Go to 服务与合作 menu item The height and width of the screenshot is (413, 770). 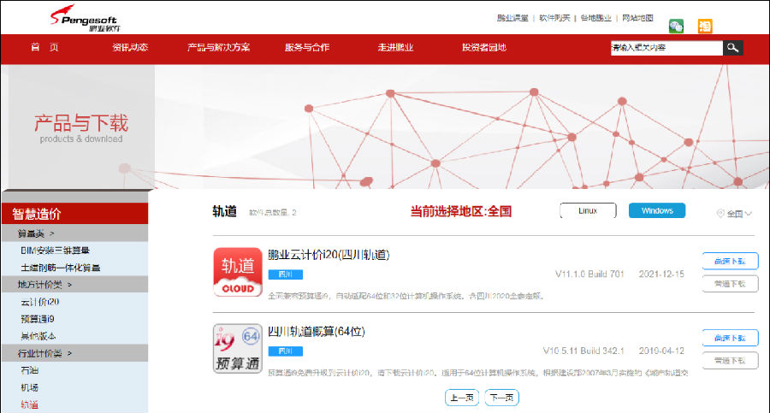(x=305, y=48)
